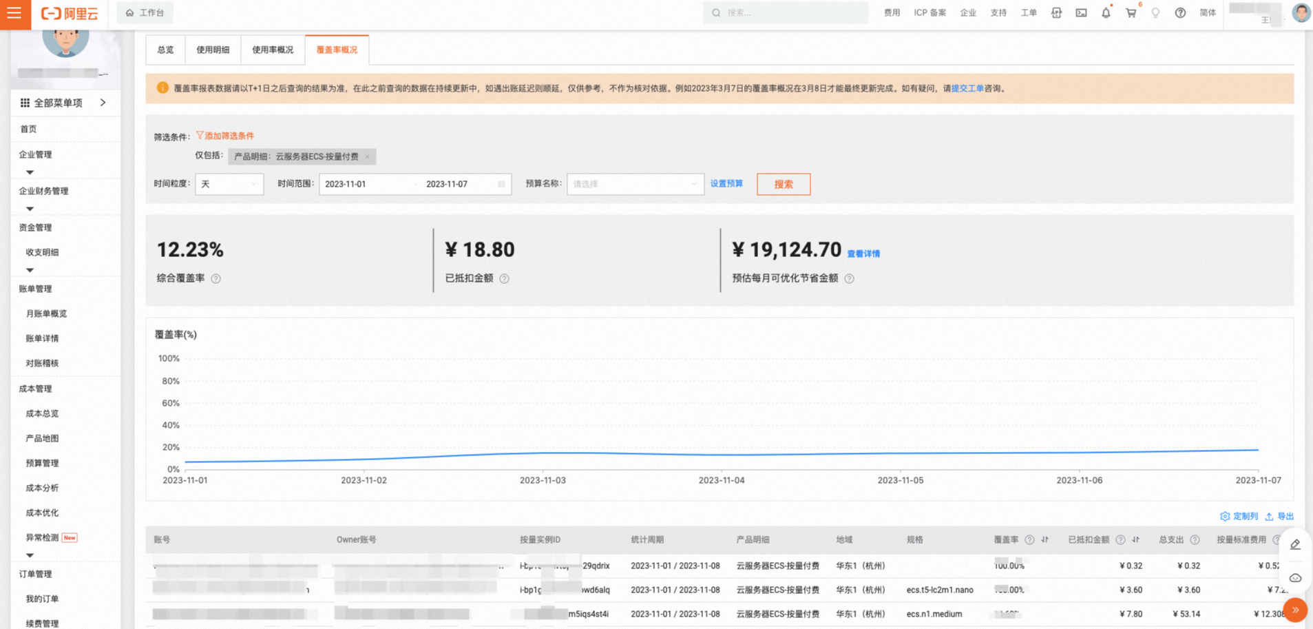Click the help icon in the 覆盖率 column header
This screenshot has width=1313, height=629.
(x=1029, y=539)
